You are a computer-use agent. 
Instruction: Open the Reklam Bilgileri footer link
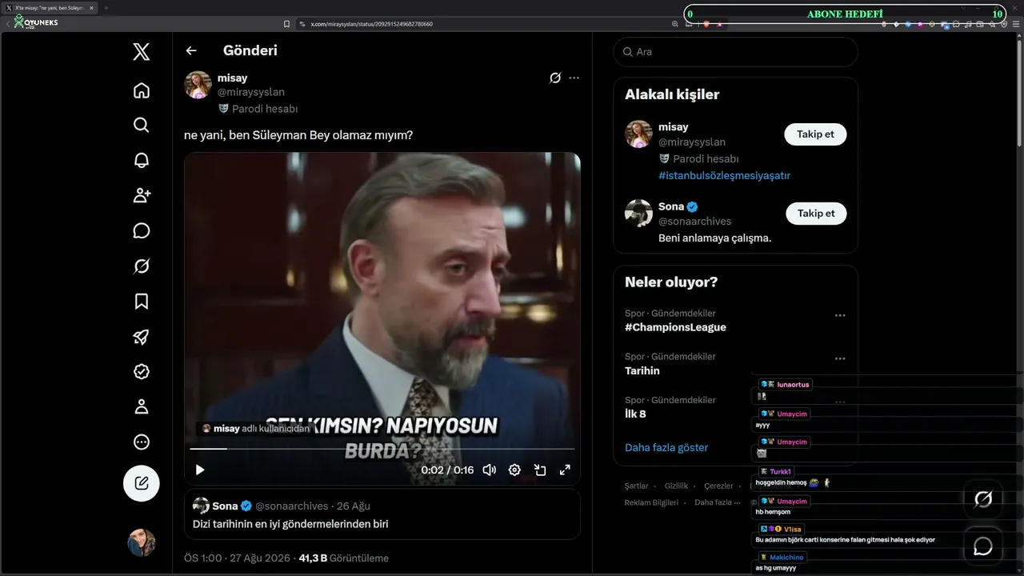pyautogui.click(x=651, y=502)
